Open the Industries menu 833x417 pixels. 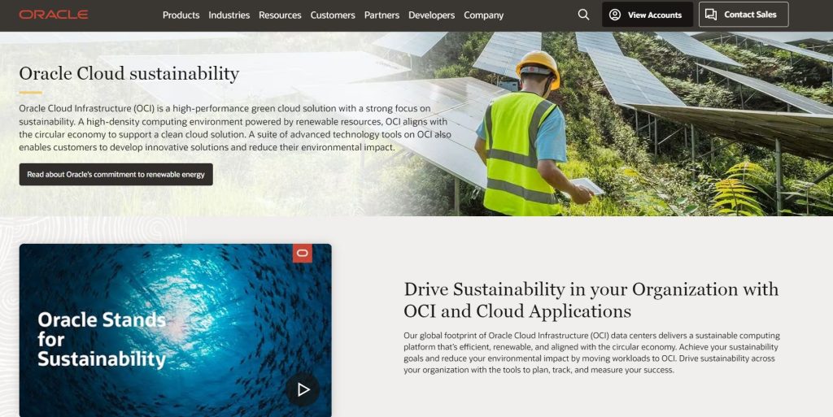point(229,15)
